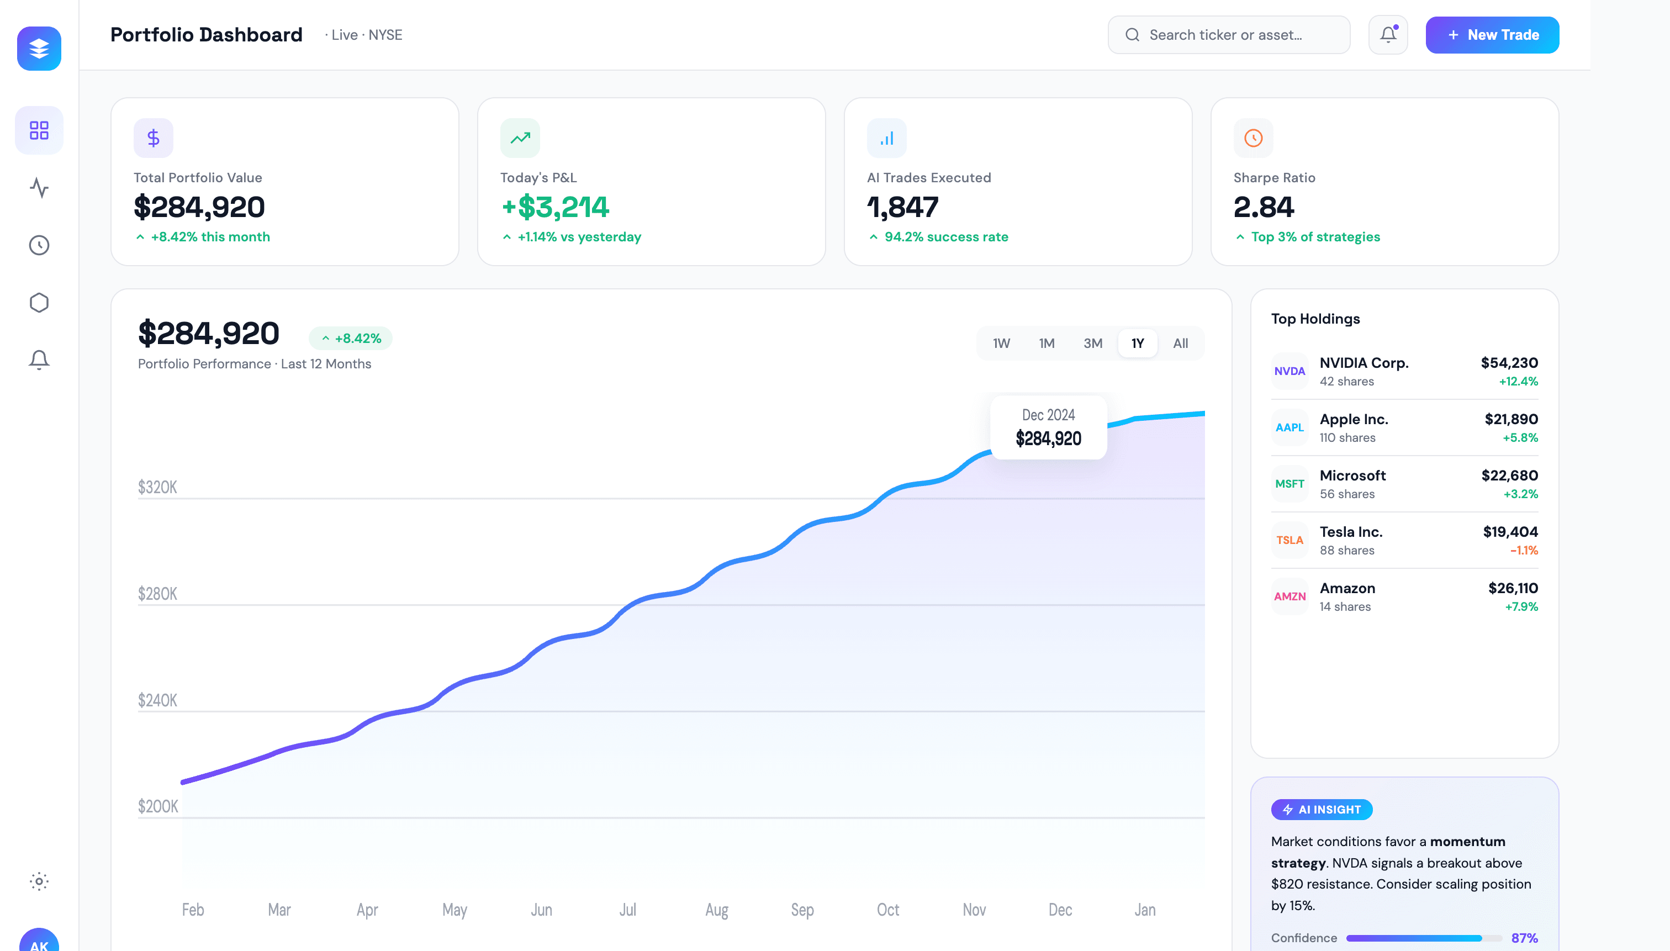Open the NVIDIA Corp. holding row
This screenshot has height=951, width=1670.
(x=1404, y=372)
